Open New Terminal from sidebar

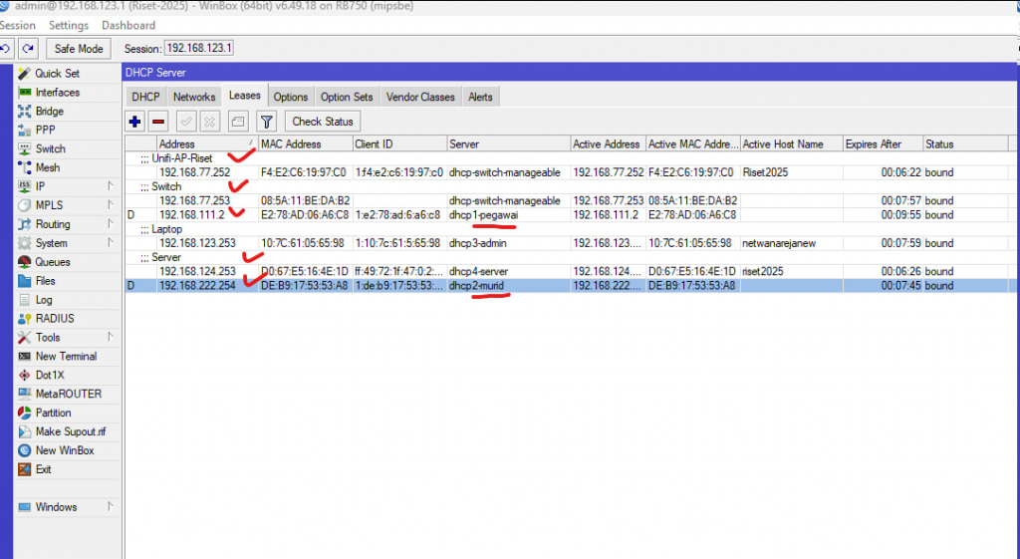tap(66, 356)
